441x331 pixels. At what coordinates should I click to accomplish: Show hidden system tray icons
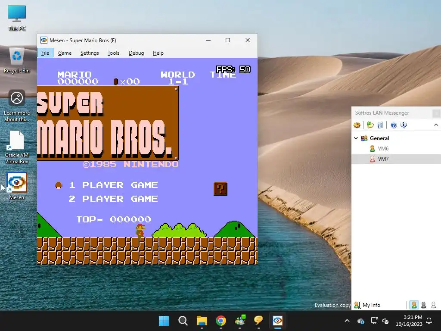click(x=347, y=321)
